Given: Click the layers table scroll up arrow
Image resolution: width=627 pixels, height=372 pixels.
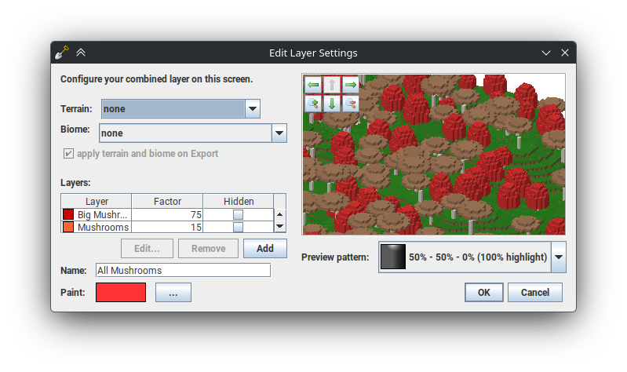Looking at the screenshot, I should click(280, 214).
